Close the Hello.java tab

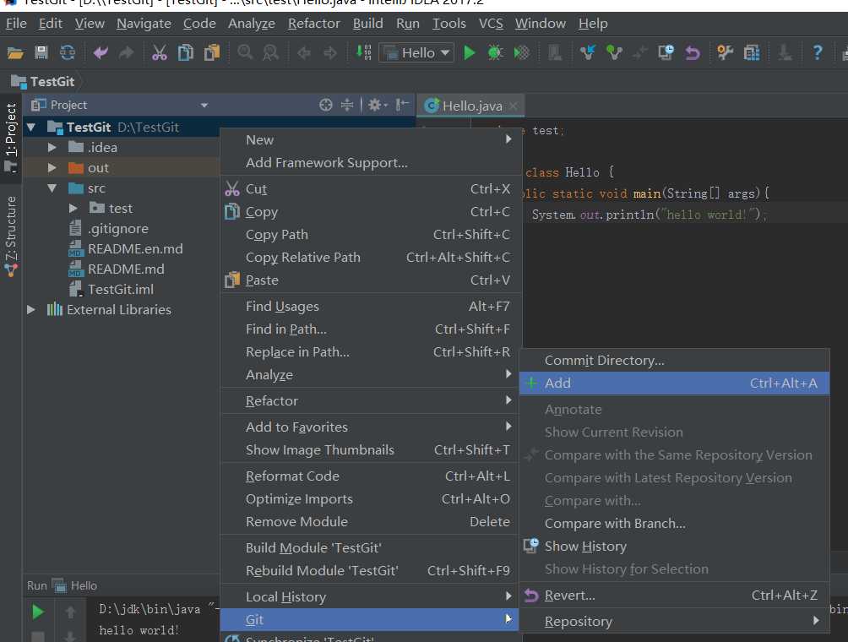[x=514, y=106]
